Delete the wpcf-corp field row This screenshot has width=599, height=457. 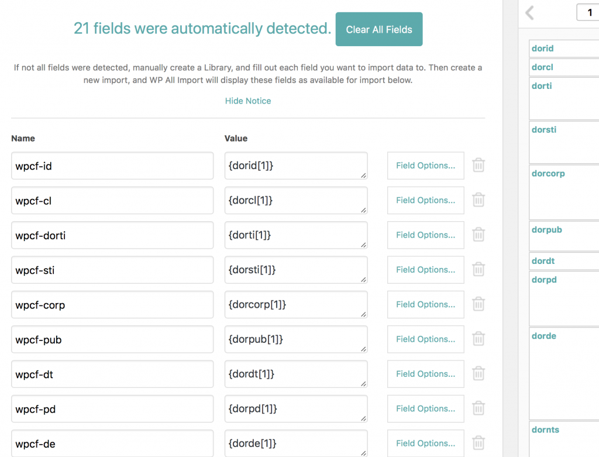click(x=478, y=304)
